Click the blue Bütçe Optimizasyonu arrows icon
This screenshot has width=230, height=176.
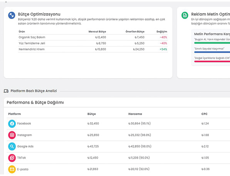click(x=12, y=15)
